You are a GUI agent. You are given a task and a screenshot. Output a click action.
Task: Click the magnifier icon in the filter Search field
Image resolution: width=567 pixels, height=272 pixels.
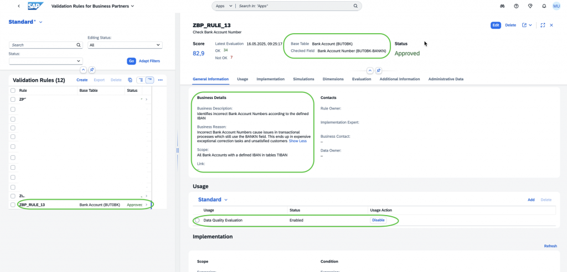coord(79,45)
